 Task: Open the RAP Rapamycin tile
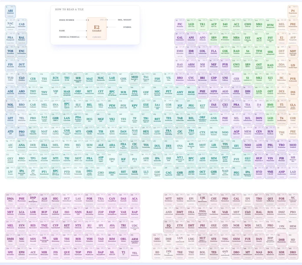(x=134, y=213)
